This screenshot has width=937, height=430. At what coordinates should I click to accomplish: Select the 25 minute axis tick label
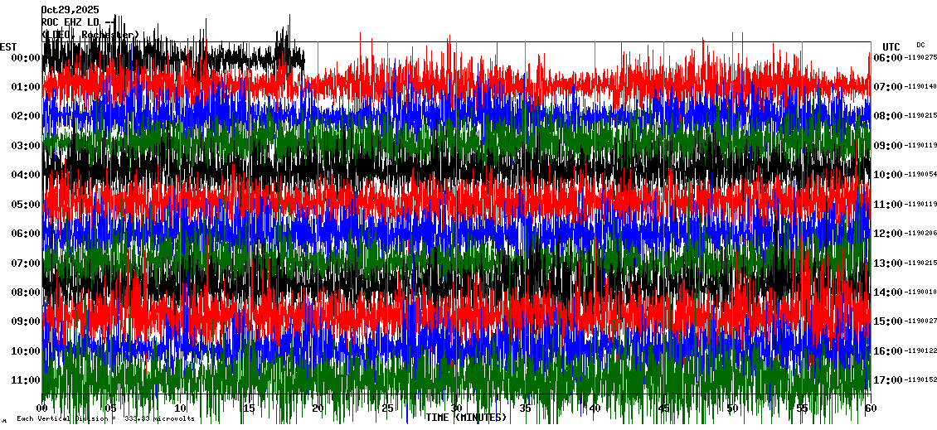(x=387, y=408)
